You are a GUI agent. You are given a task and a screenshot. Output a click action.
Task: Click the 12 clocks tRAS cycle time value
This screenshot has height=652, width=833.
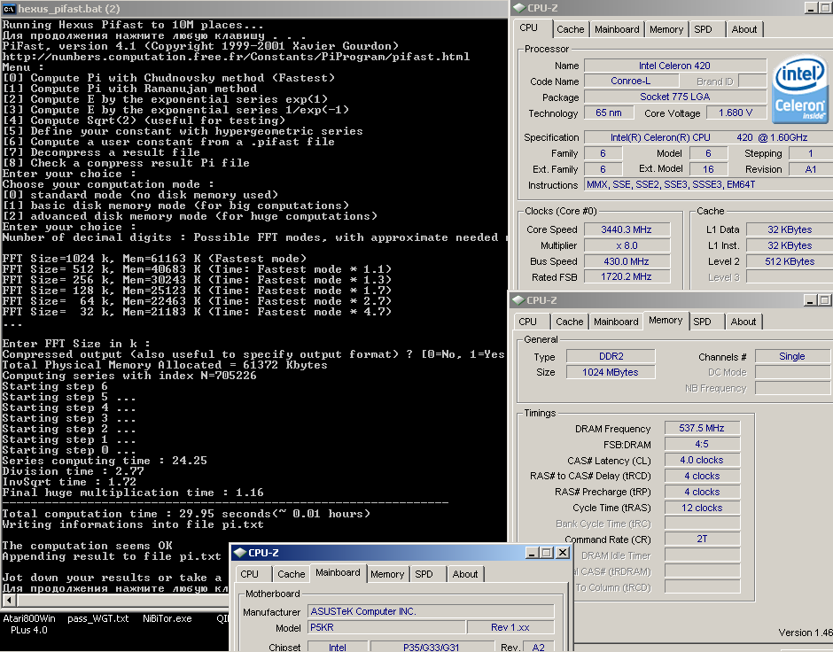702,508
